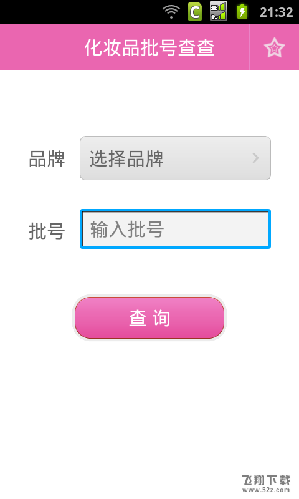
Task: Focus the 输入批号 batch number field
Action: (175, 229)
